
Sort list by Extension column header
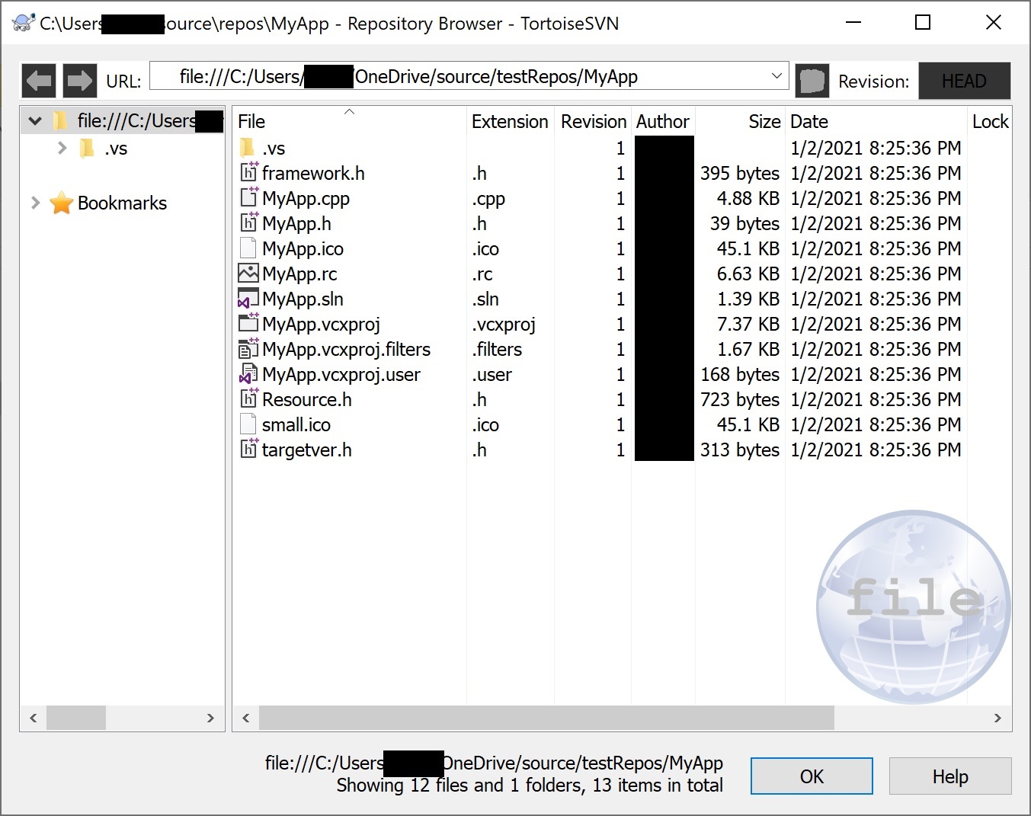coord(509,122)
